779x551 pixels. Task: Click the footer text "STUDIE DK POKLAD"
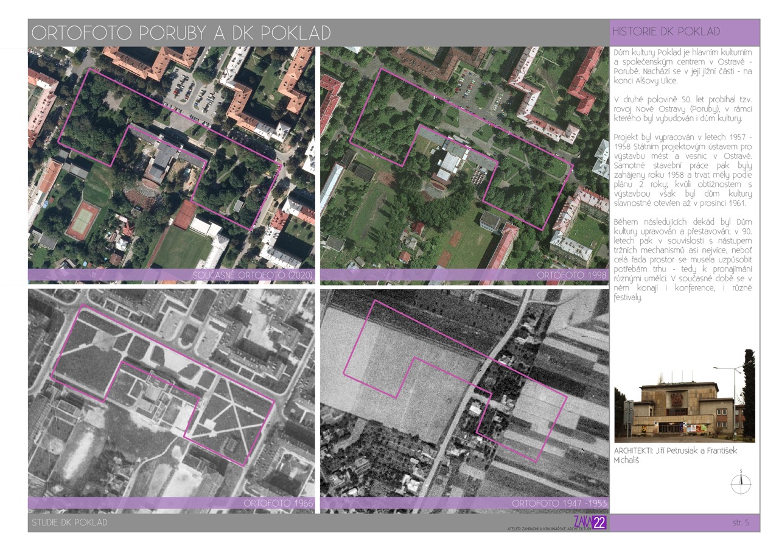point(69,522)
